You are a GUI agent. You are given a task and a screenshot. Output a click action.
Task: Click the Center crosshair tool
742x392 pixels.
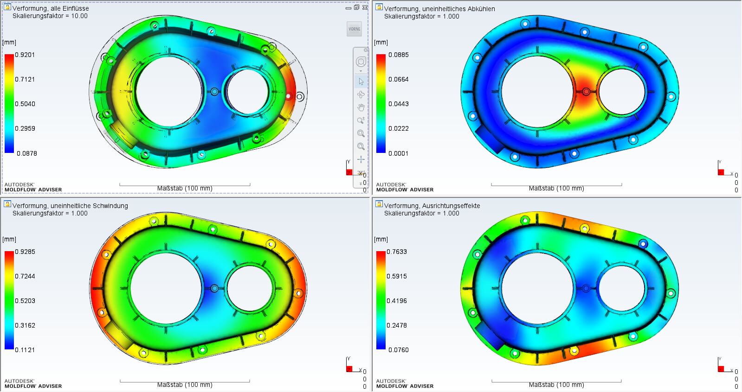pos(361,159)
